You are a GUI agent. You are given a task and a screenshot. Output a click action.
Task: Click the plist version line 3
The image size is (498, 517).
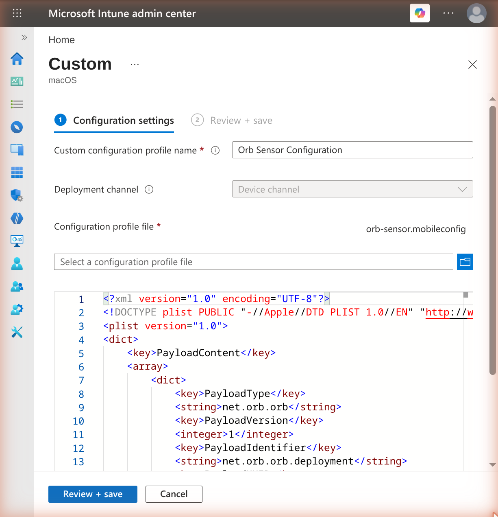[x=165, y=326]
